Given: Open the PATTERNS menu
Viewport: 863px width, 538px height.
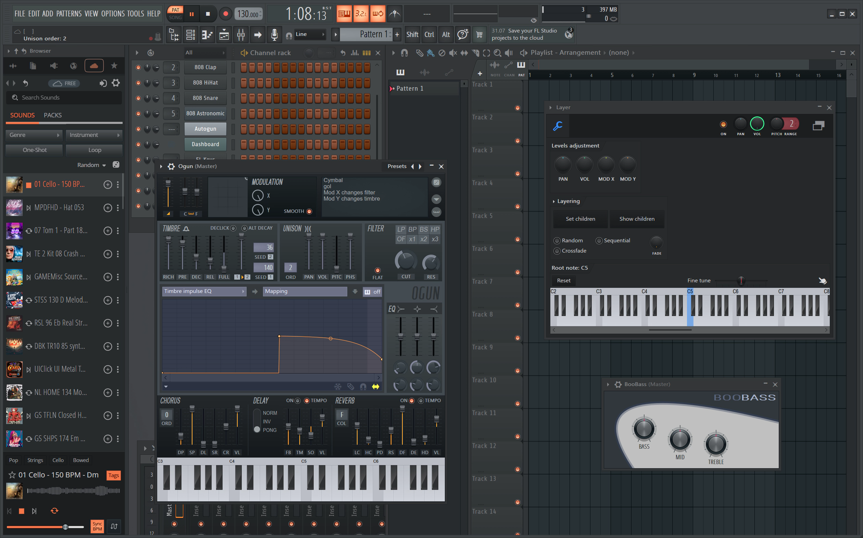Looking at the screenshot, I should coord(69,14).
